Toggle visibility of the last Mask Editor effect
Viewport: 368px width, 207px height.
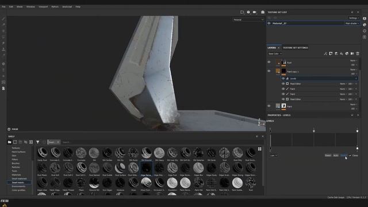coord(283,99)
